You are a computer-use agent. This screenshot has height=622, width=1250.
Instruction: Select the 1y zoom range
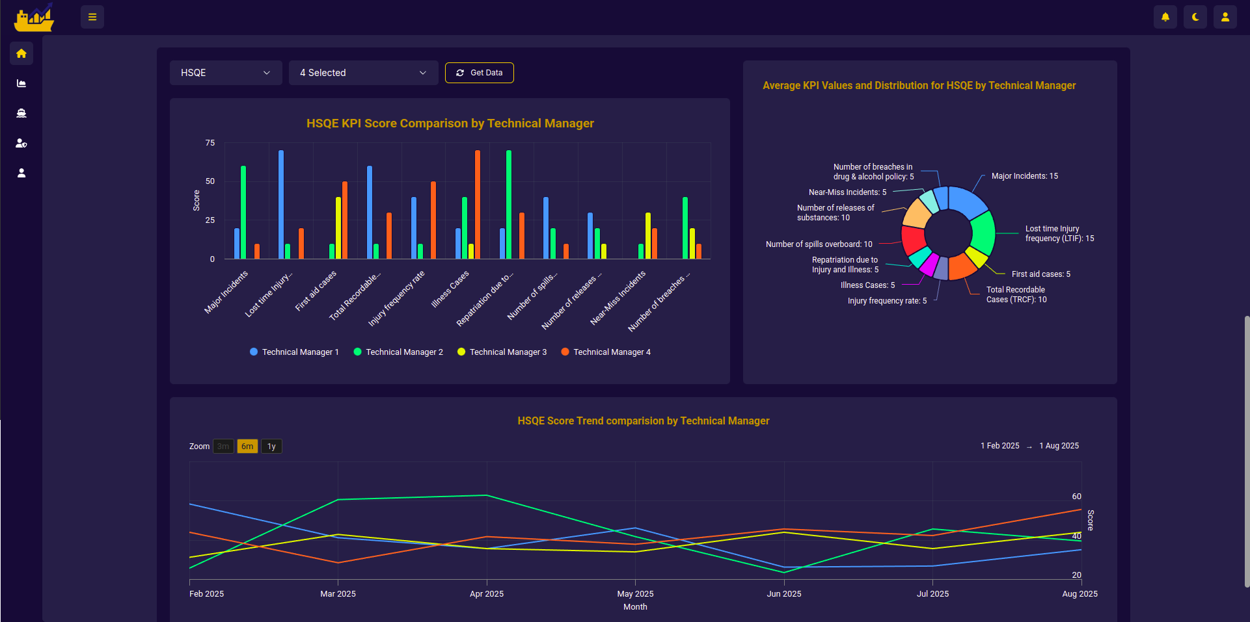click(x=271, y=447)
